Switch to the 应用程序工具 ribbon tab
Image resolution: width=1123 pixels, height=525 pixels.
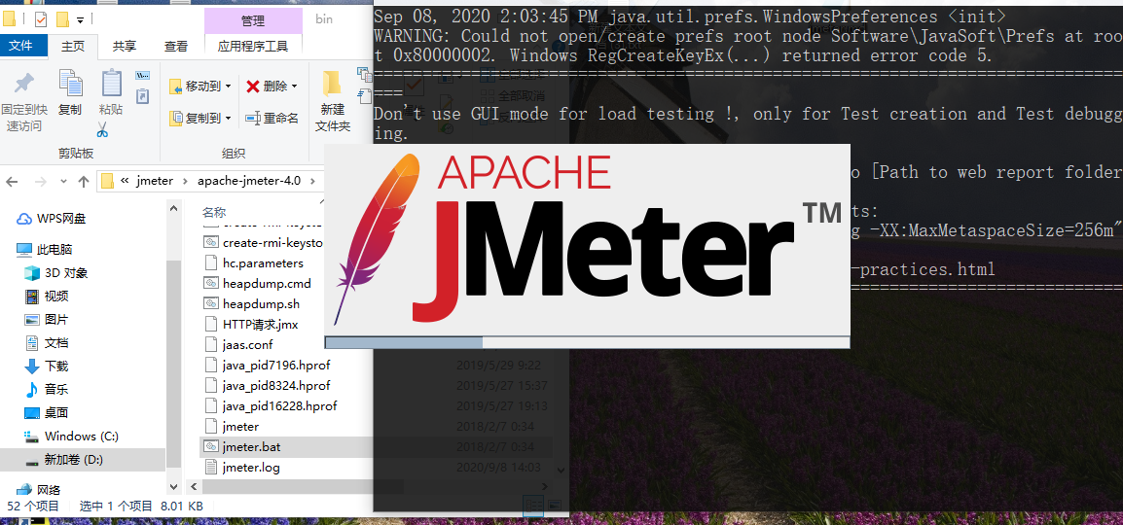click(253, 46)
